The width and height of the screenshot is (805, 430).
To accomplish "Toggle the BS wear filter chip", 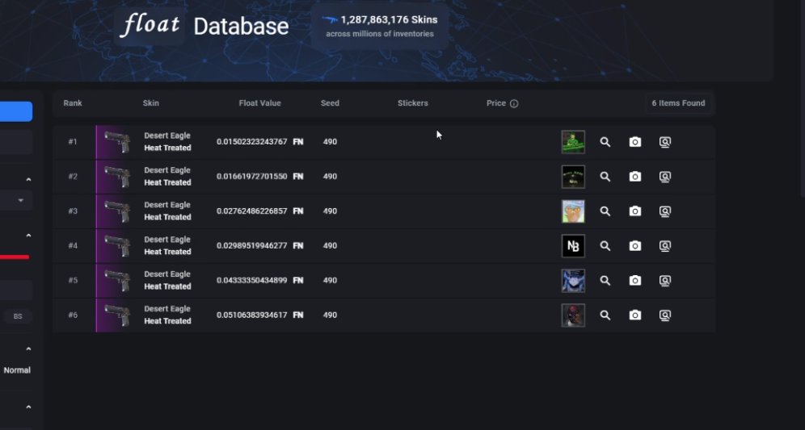I will pyautogui.click(x=18, y=316).
